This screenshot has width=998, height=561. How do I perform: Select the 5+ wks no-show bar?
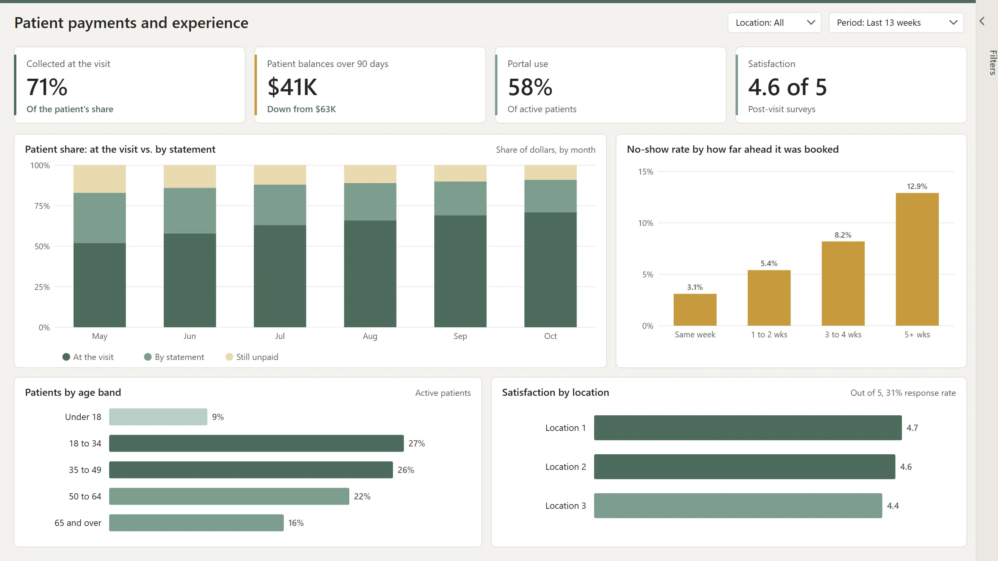[x=917, y=259]
